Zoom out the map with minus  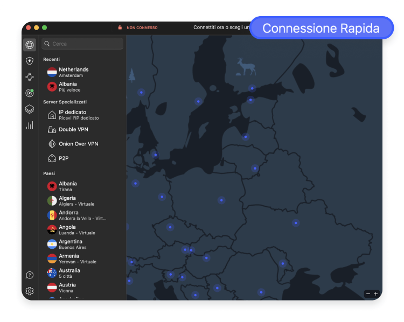(368, 293)
